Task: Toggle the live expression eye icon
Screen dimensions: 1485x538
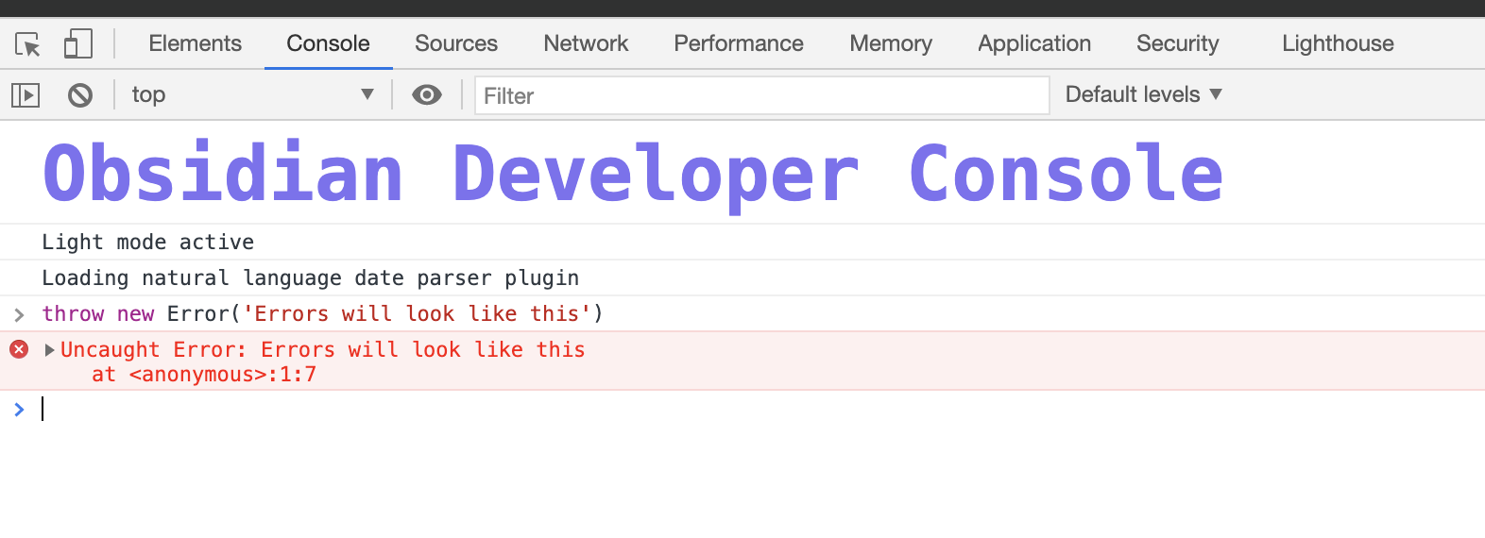Action: pos(427,94)
